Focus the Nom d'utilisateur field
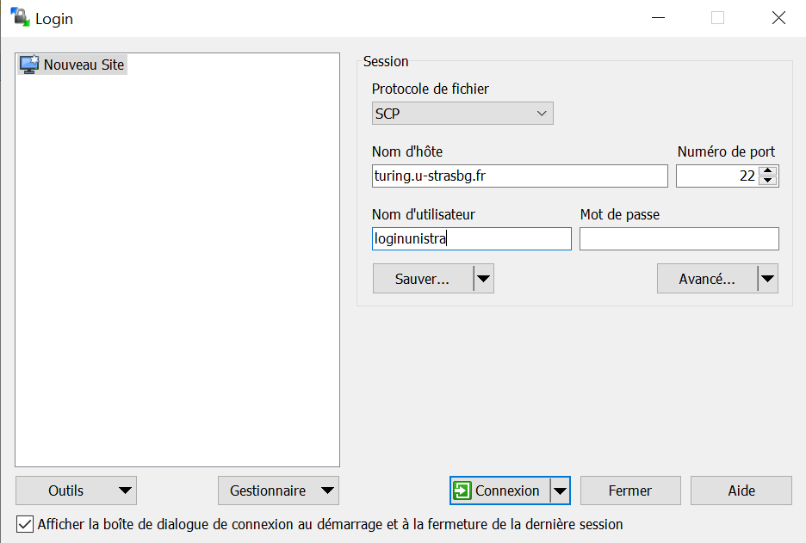The image size is (806, 543). (x=471, y=239)
